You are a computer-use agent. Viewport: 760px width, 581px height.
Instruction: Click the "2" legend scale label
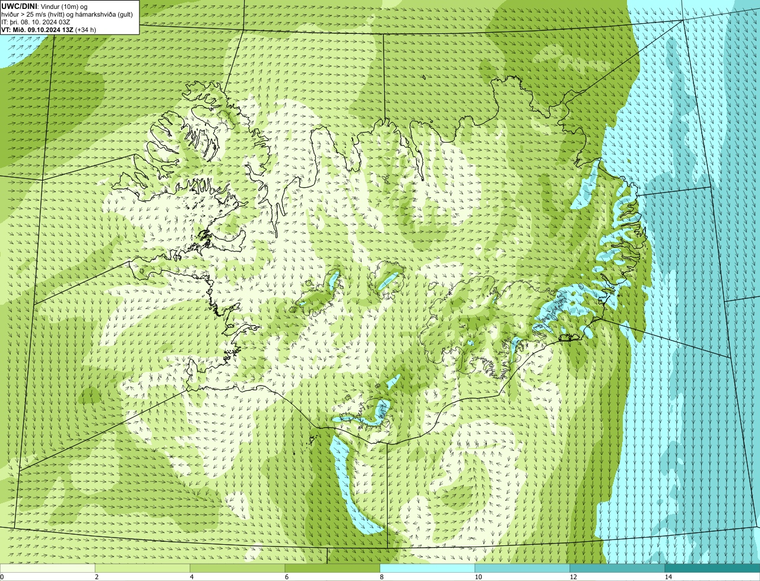(96, 577)
